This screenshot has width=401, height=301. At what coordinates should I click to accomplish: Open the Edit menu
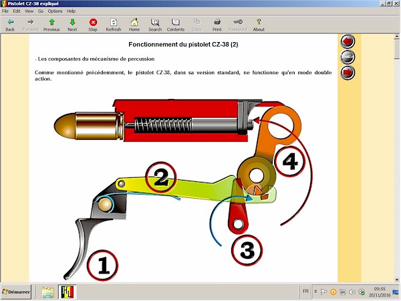click(17, 11)
